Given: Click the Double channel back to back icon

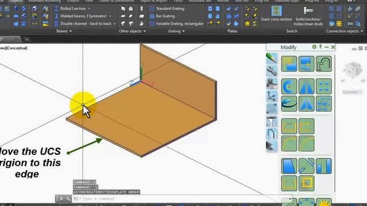Looking at the screenshot, I should 56,23.
